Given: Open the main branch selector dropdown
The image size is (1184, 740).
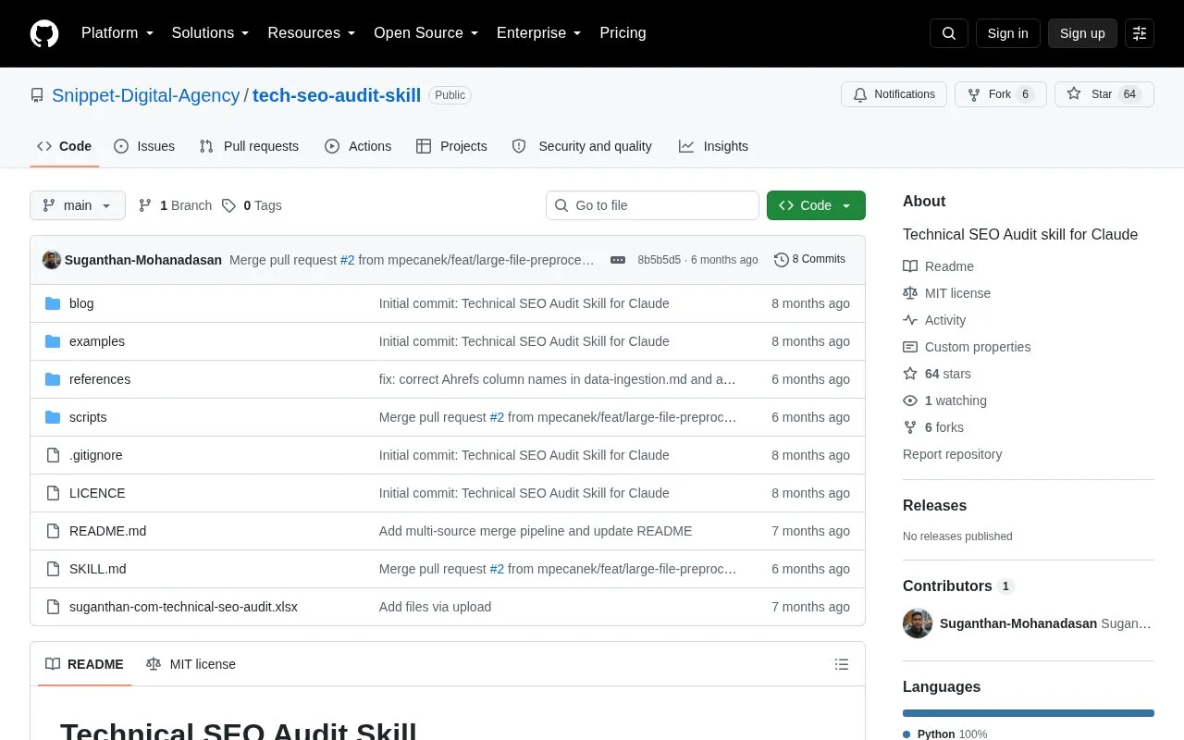Looking at the screenshot, I should 78,205.
